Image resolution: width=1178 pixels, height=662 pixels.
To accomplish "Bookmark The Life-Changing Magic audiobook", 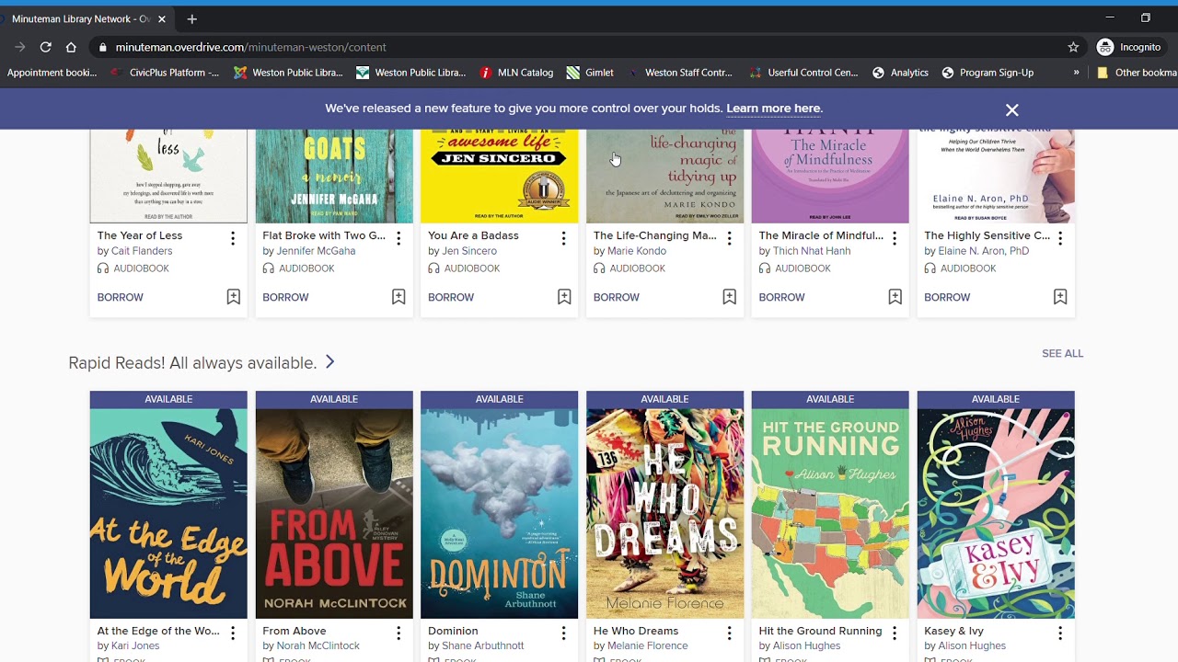I will [x=729, y=297].
